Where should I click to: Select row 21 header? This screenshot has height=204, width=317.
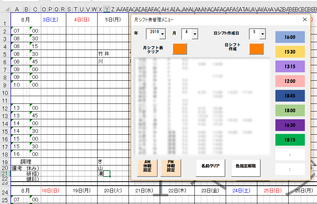pyautogui.click(x=5, y=174)
